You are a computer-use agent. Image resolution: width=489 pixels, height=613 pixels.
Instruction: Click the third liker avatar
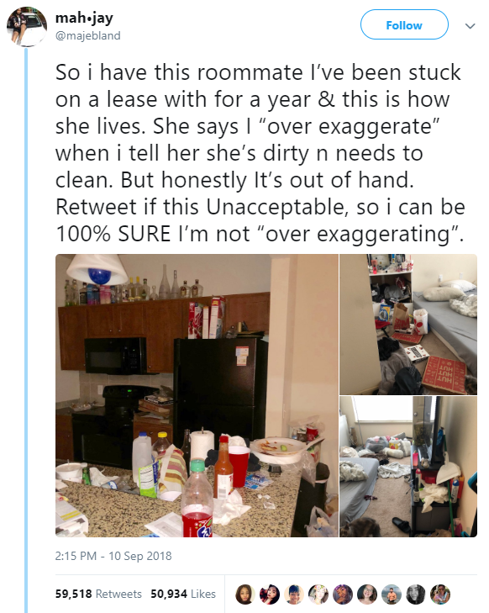click(x=294, y=595)
